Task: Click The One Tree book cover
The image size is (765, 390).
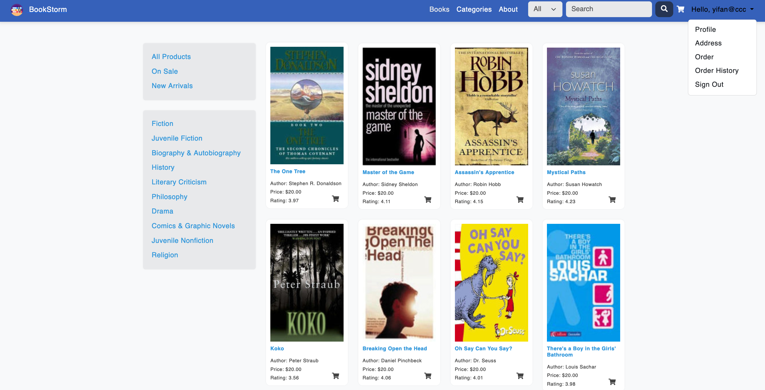Action: click(307, 105)
